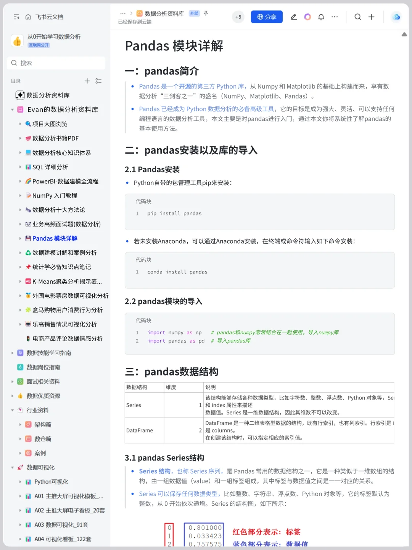Screen dimensions: 412x550
Task: Click heading 二：pandas安装以及库的导入
Action: click(191, 150)
